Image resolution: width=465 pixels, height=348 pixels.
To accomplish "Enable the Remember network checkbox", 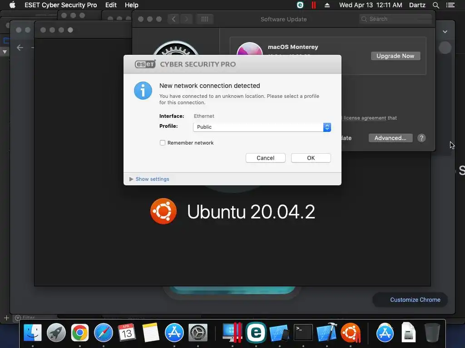I will (163, 143).
